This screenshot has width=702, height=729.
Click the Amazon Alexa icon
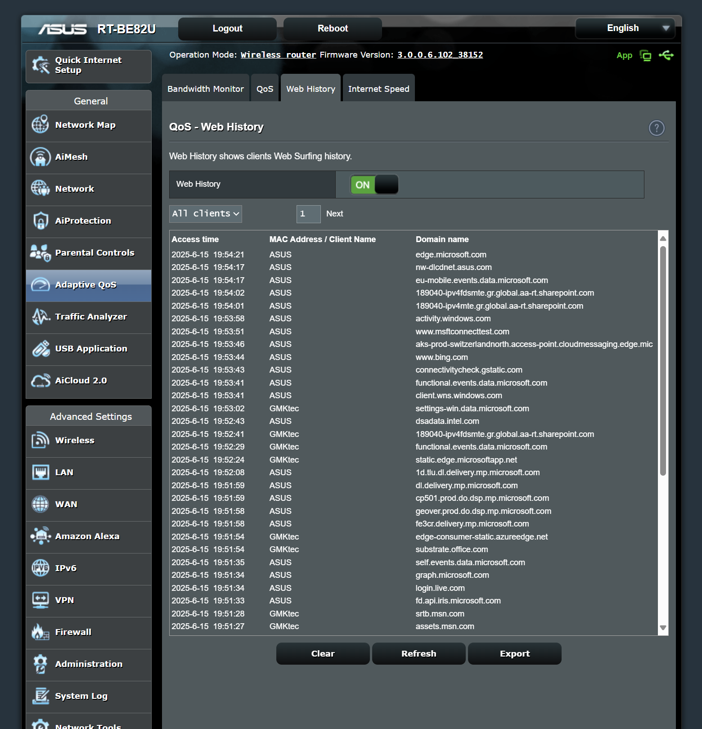coord(40,536)
